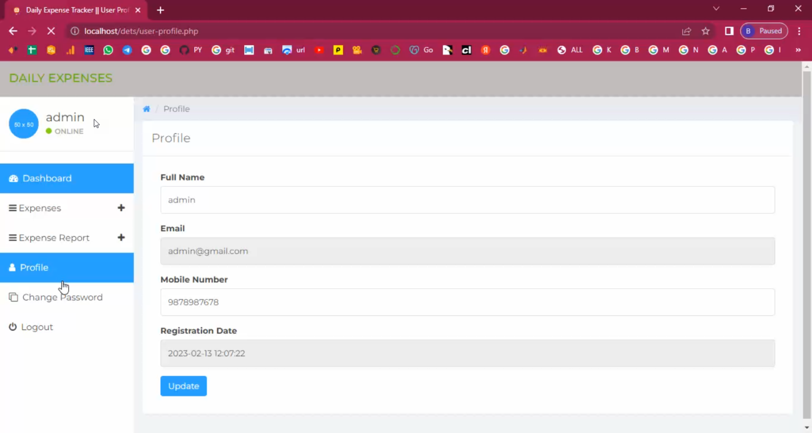Click the Email field
812x433 pixels.
[x=468, y=251]
